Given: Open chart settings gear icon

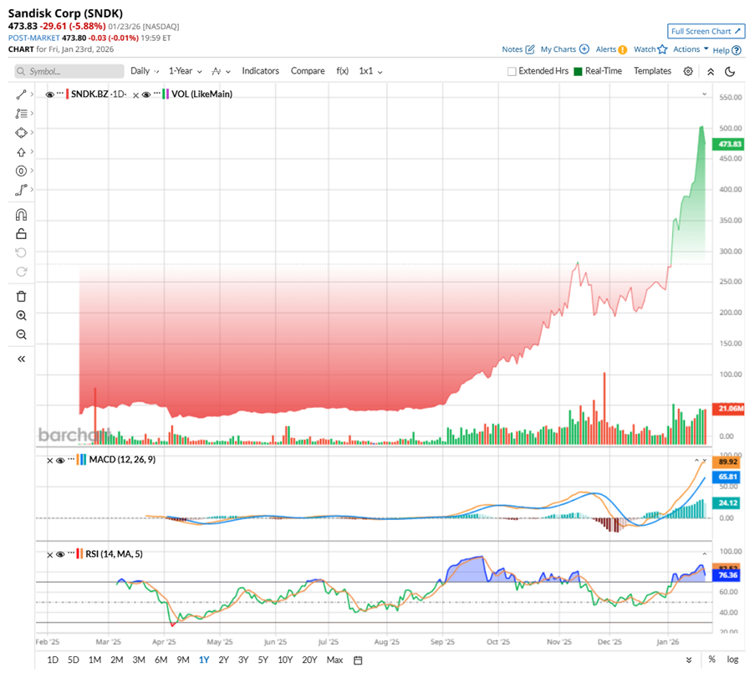Looking at the screenshot, I should point(688,71).
